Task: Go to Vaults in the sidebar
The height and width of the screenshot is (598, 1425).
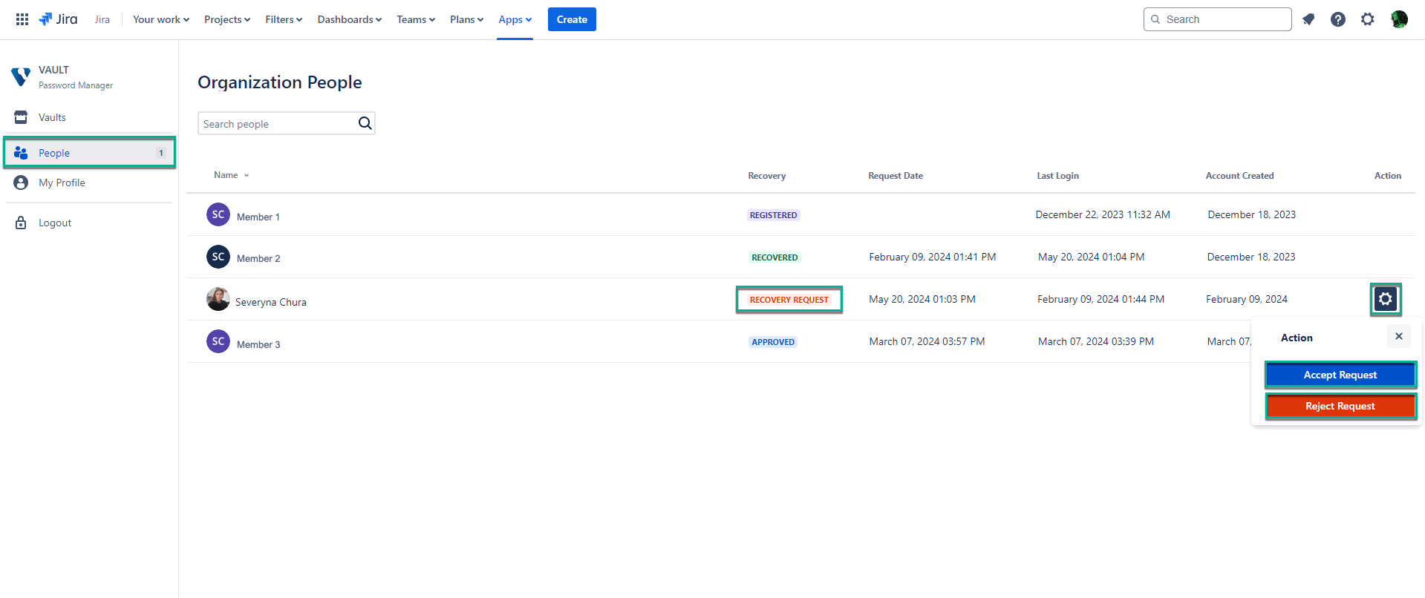Action: [52, 117]
